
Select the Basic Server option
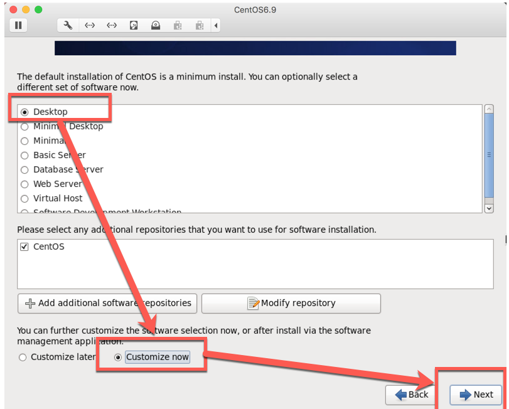tap(25, 155)
